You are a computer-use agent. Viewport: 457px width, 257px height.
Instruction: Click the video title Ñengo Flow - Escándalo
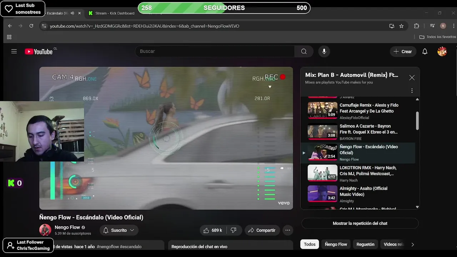pos(91,217)
